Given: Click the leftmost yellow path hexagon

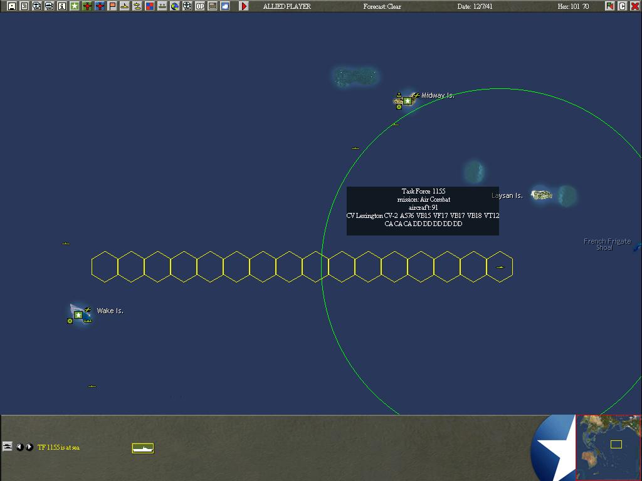Looking at the screenshot, I should (105, 267).
